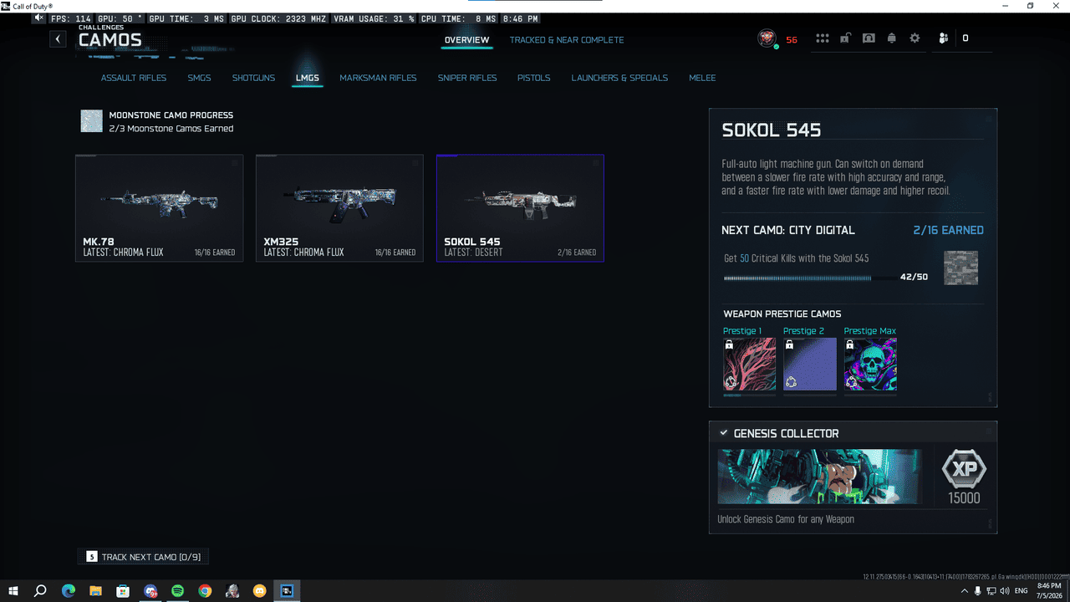Click the "15000" XP value

click(x=964, y=498)
